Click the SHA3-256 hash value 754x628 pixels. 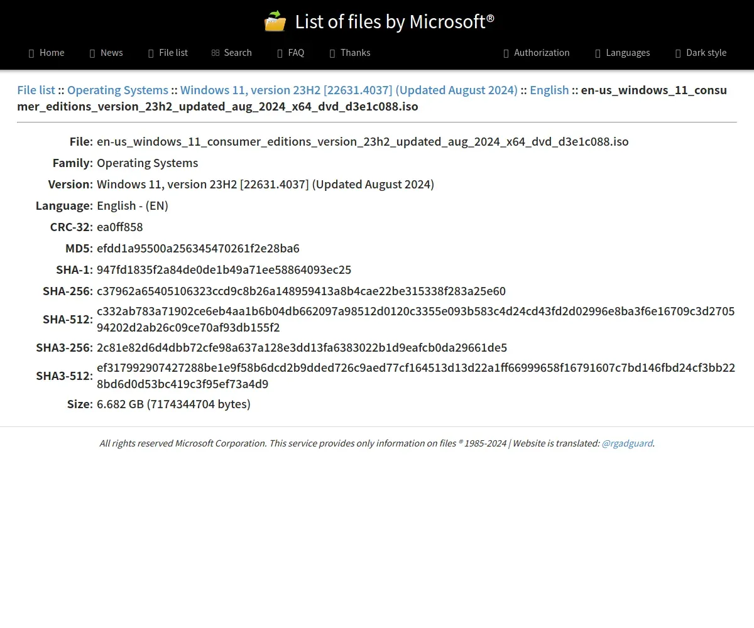click(x=302, y=348)
